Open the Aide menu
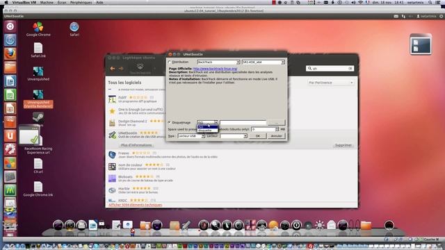The height and width of the screenshot is (250, 445). 99,2
